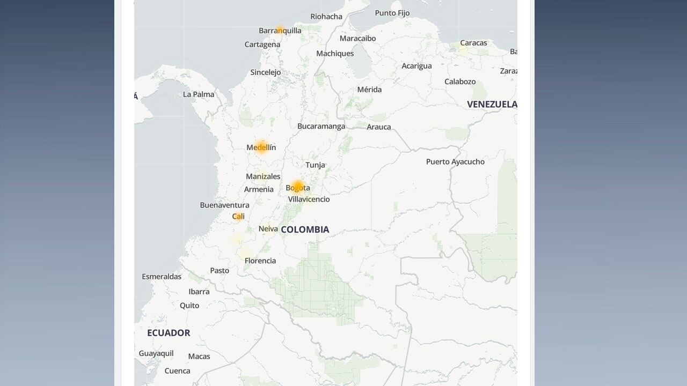
Task: Click the Buenaventura label on the map
Action: pos(224,205)
